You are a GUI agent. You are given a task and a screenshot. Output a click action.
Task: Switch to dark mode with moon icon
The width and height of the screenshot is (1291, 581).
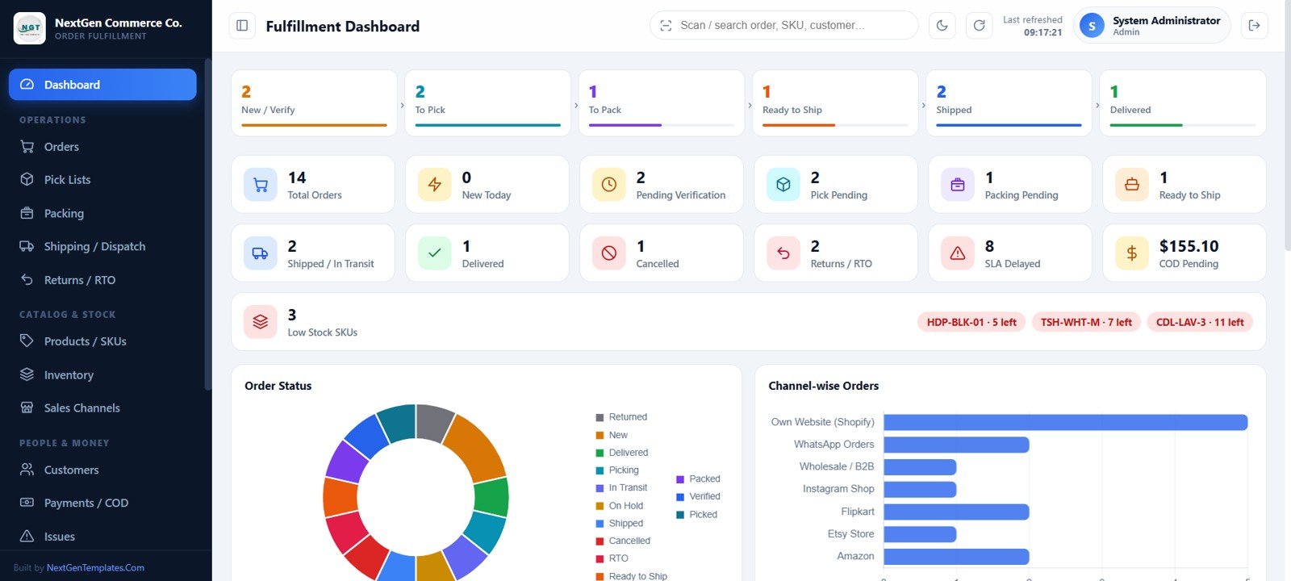coord(942,26)
